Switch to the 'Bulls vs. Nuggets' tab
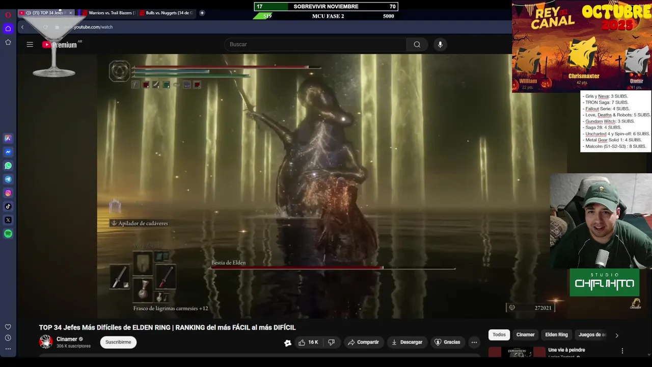 (166, 13)
